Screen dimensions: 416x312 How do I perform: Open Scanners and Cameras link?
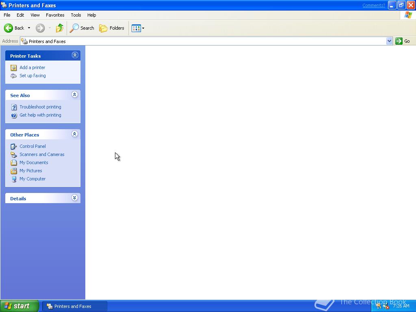pyautogui.click(x=42, y=154)
